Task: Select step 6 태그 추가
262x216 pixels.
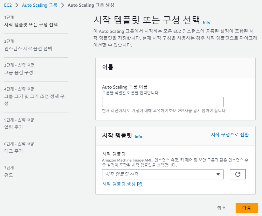Action: coord(14,151)
